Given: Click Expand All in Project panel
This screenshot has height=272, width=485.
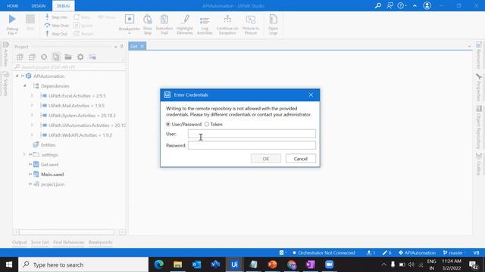Looking at the screenshot, I should 20,57.
